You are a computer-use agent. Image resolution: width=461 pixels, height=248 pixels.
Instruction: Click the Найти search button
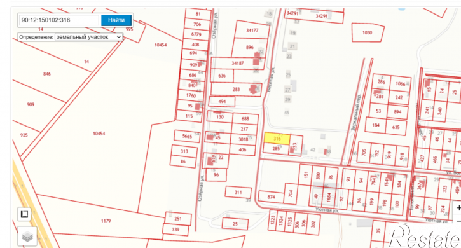116,20
